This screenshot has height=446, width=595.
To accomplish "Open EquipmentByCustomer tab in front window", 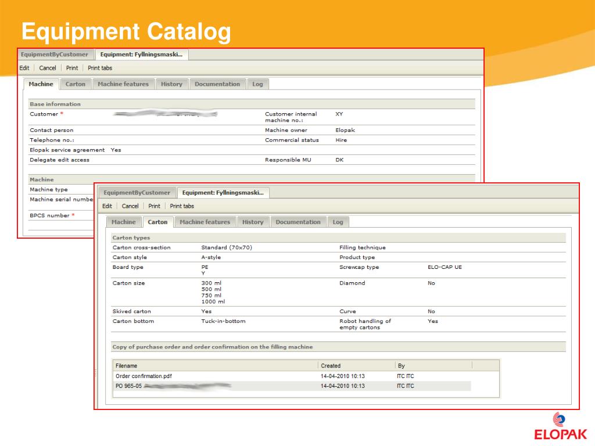I will point(137,193).
